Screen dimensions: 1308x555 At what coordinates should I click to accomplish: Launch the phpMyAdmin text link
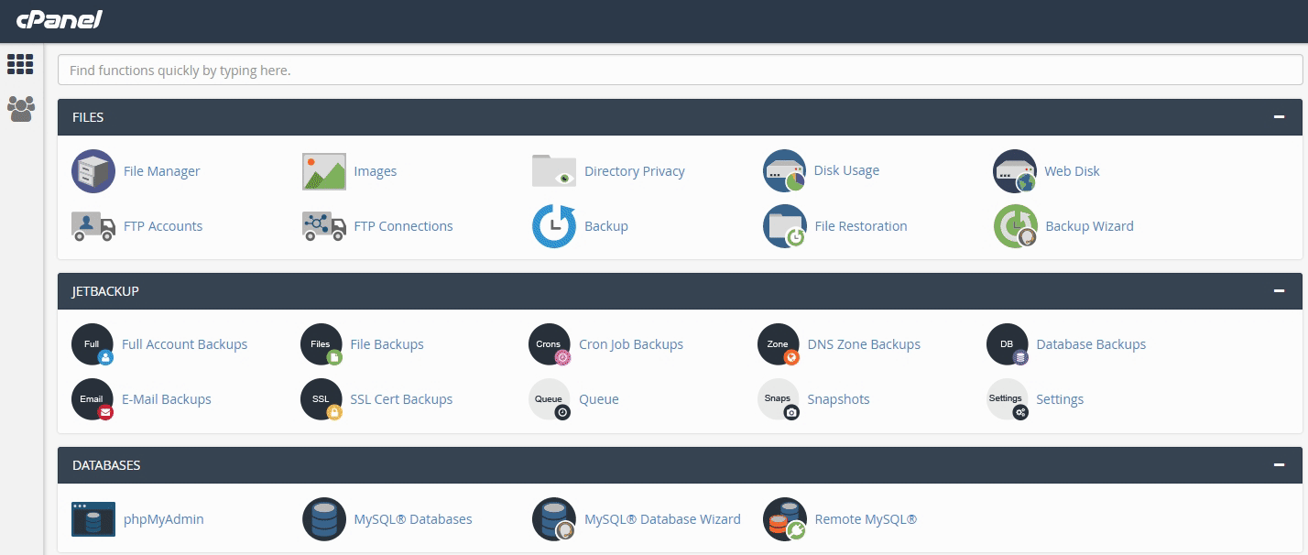(x=164, y=519)
